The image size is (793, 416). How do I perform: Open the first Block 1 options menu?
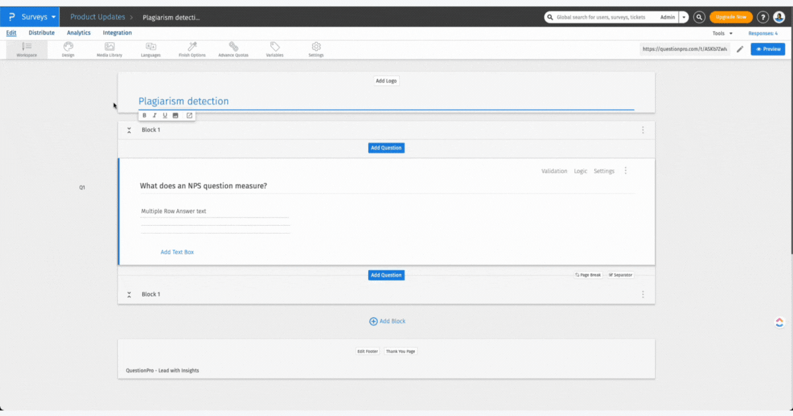[x=642, y=130]
